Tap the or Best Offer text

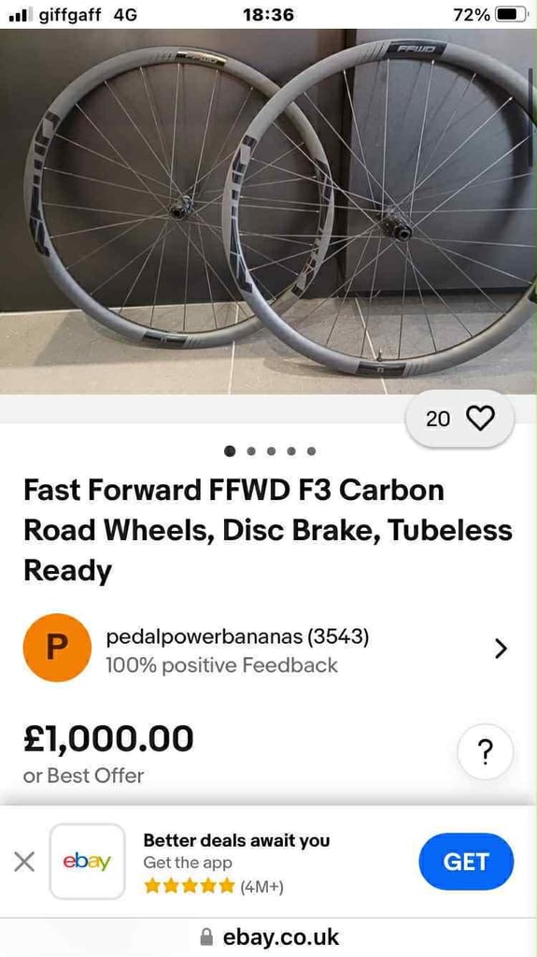pos(84,776)
